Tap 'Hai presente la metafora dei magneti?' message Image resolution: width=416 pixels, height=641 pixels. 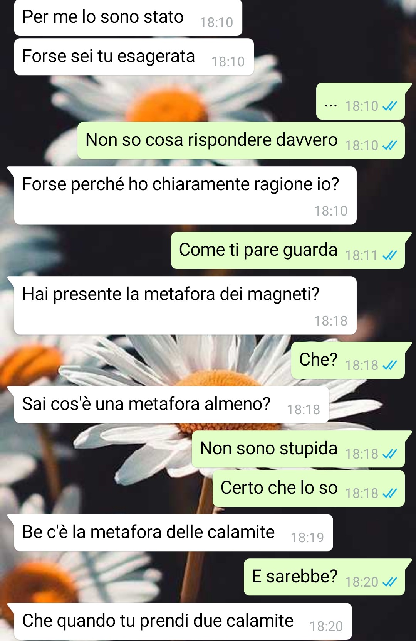[x=185, y=305]
